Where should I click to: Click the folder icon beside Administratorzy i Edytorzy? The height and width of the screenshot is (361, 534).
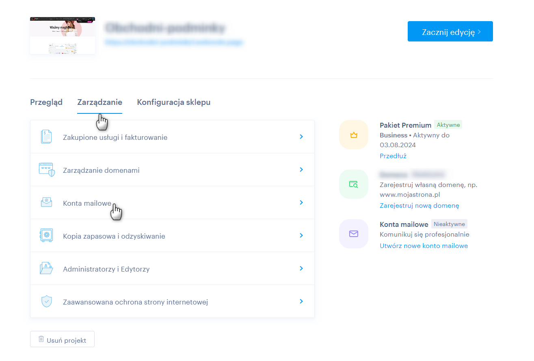click(46, 268)
